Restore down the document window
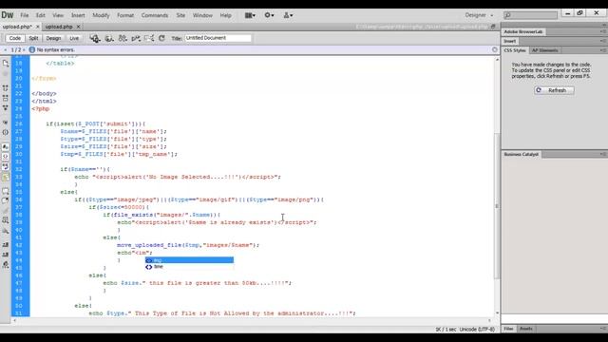 coord(493,27)
